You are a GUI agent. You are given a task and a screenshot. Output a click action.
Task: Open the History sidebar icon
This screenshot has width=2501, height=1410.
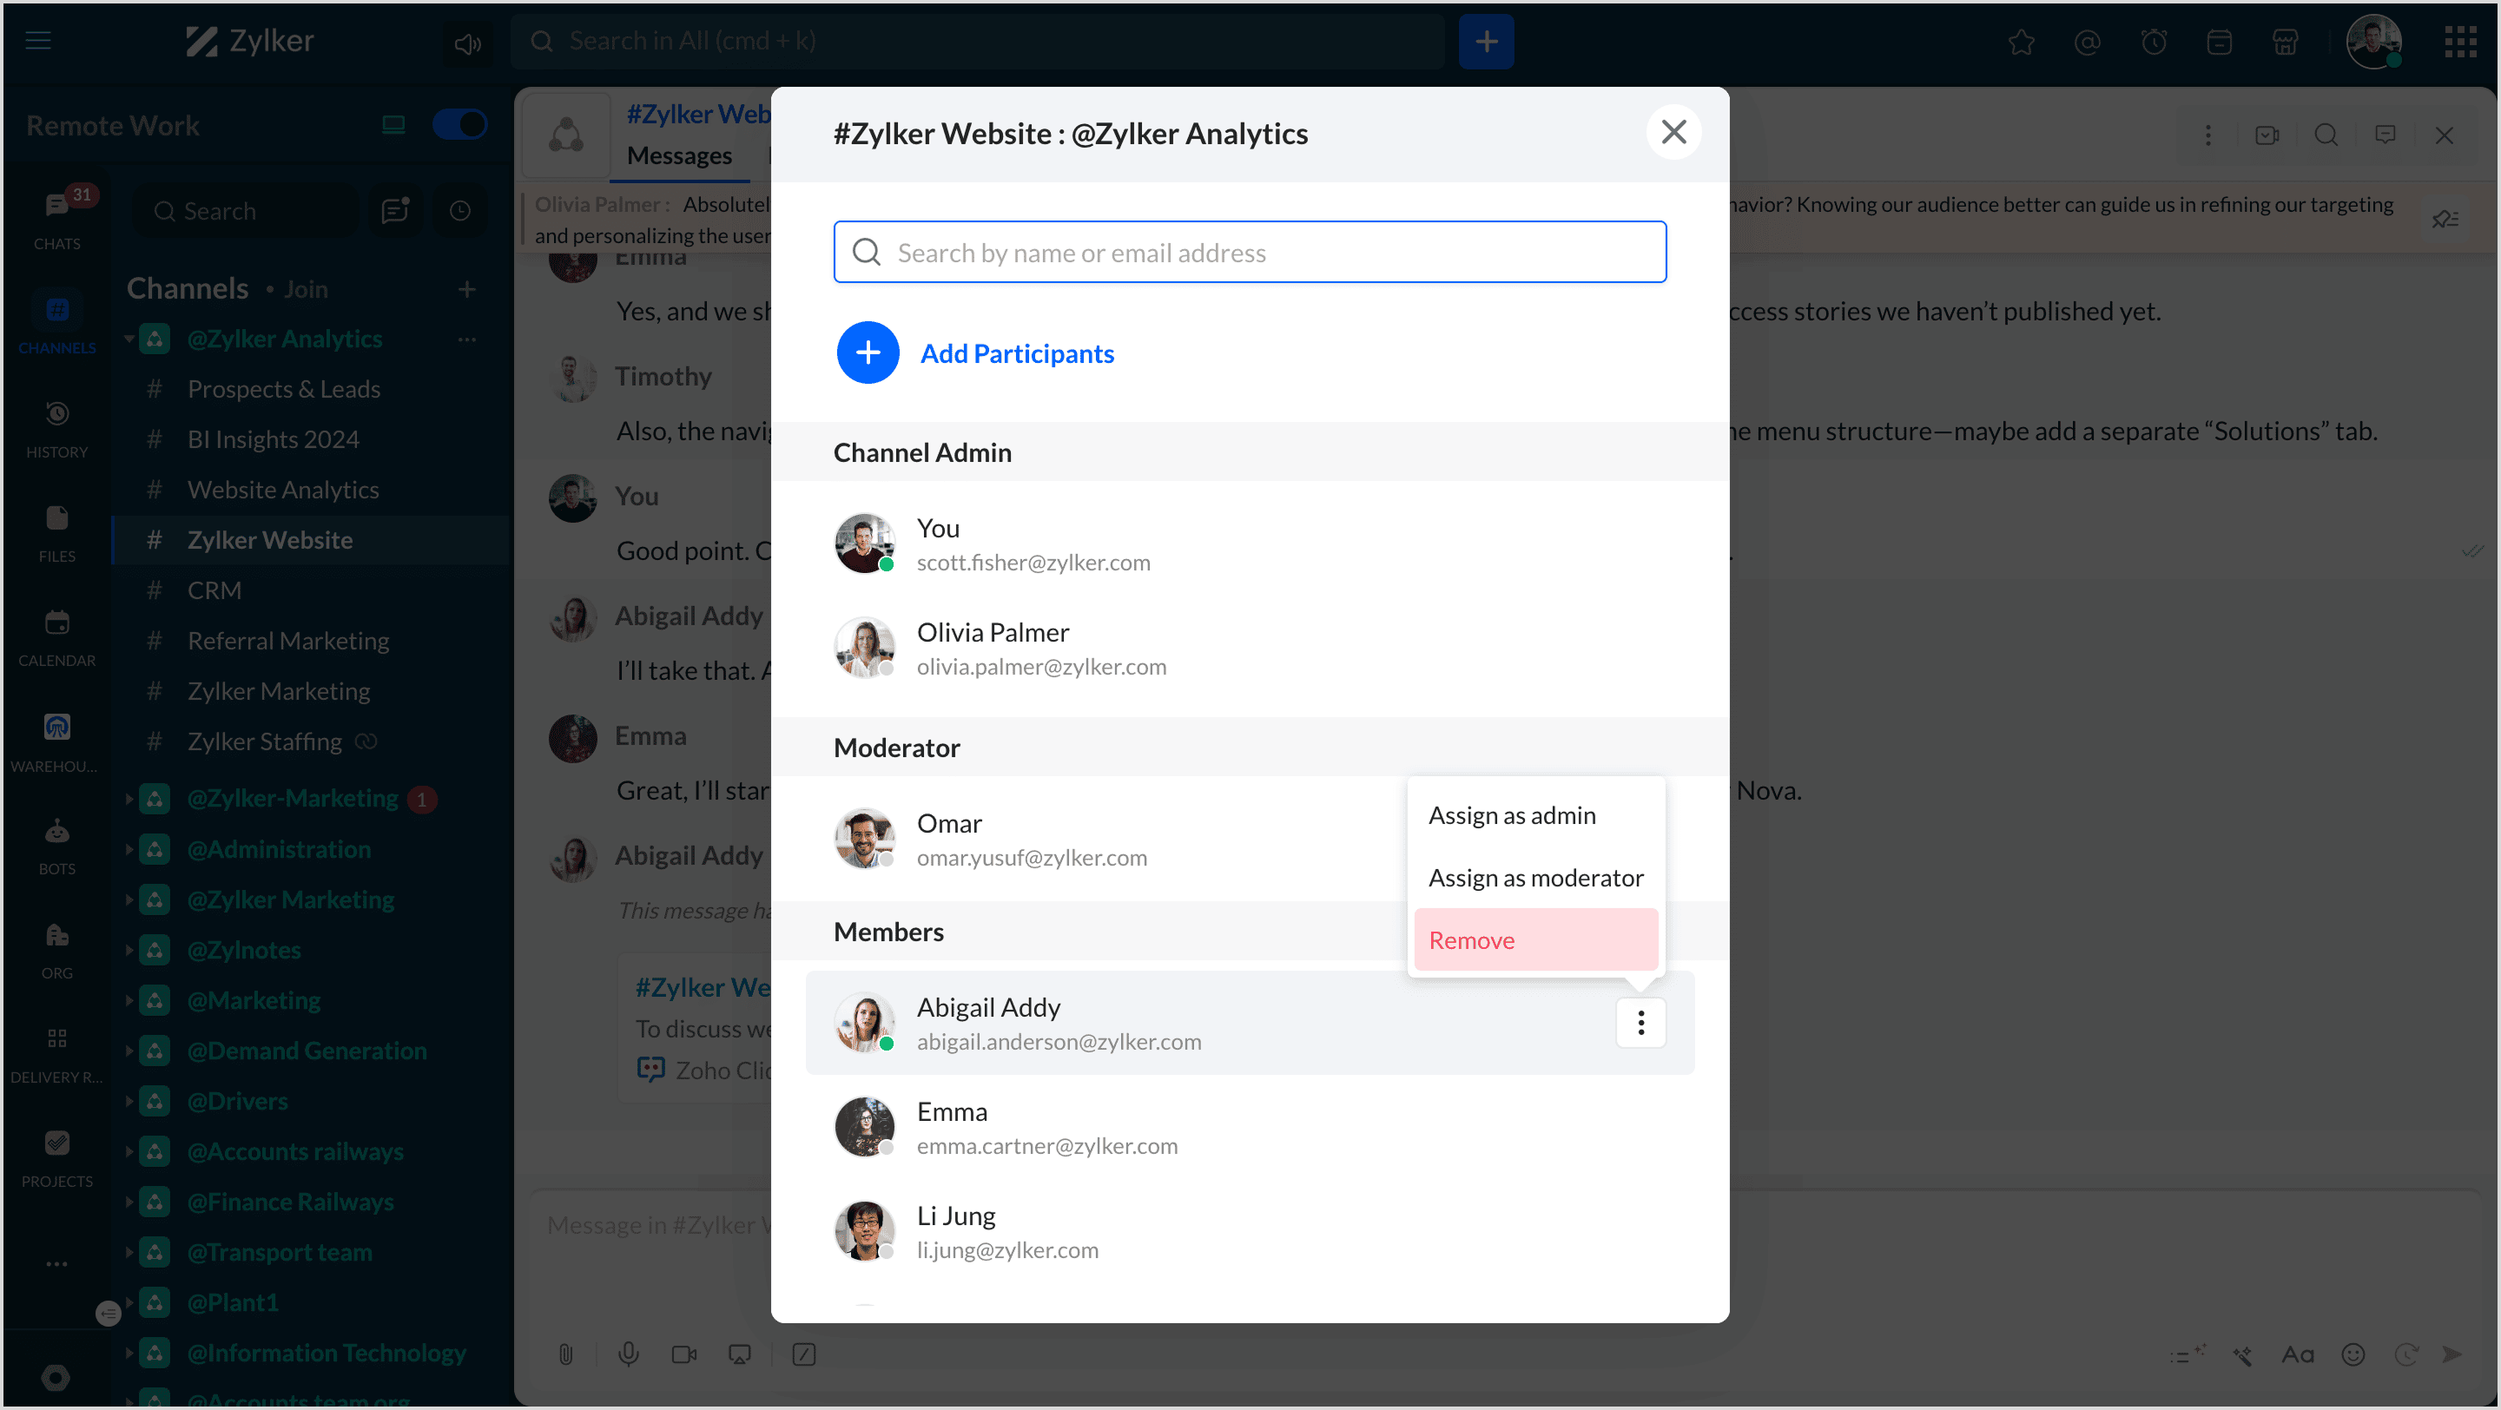[x=56, y=414]
